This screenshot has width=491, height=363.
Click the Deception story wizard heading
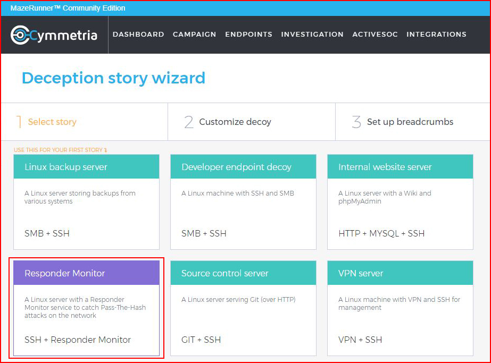[x=113, y=78]
